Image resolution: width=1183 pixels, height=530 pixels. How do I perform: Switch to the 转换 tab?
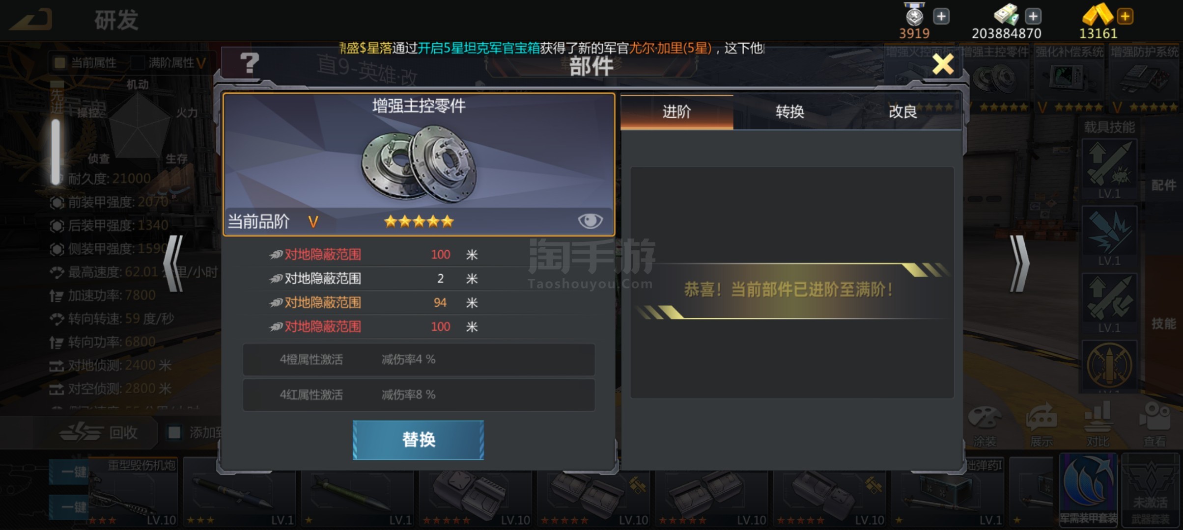(x=789, y=112)
